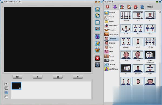This screenshot has height=105, width=162.
Task: Open the Frames category
Action: [x=112, y=56]
